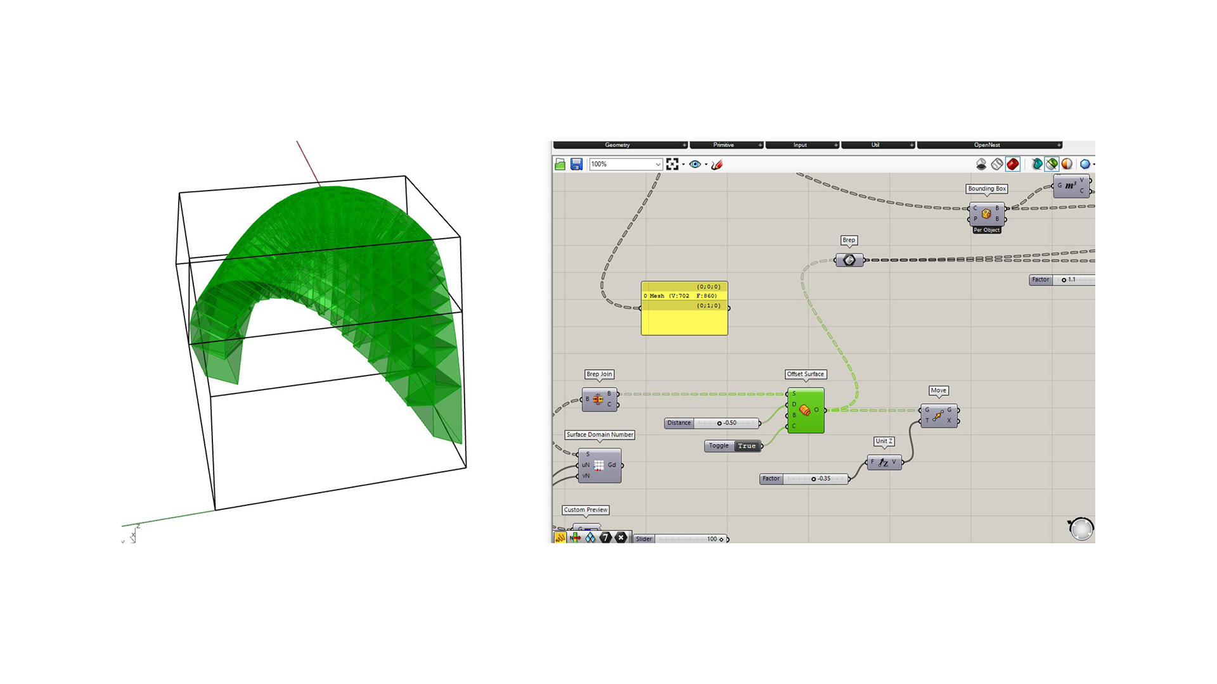Viewport: 1217px width, 684px height.
Task: Click the Per Object label on Bounding Box
Action: [x=986, y=230]
